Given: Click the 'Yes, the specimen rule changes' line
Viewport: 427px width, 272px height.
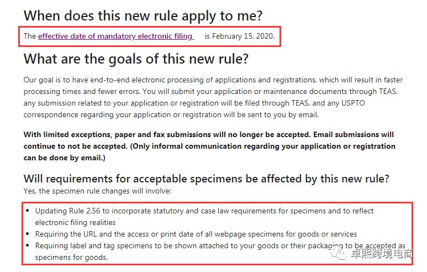Looking at the screenshot, I should click(x=97, y=191).
